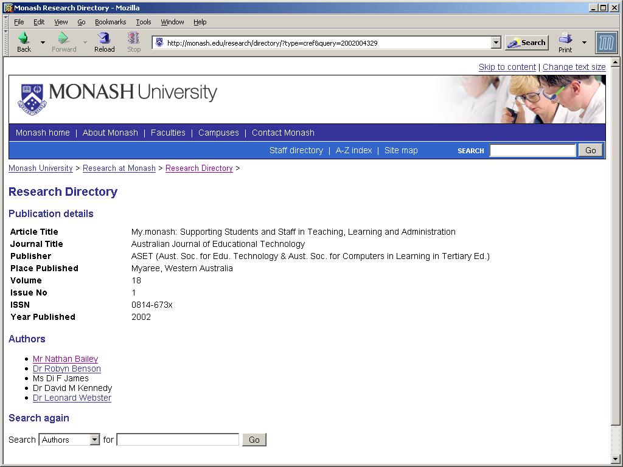Click author name Dr David M Kennedy

(72, 389)
